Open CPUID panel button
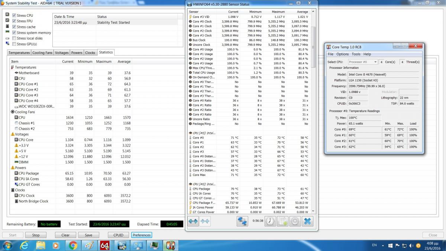 119,235
